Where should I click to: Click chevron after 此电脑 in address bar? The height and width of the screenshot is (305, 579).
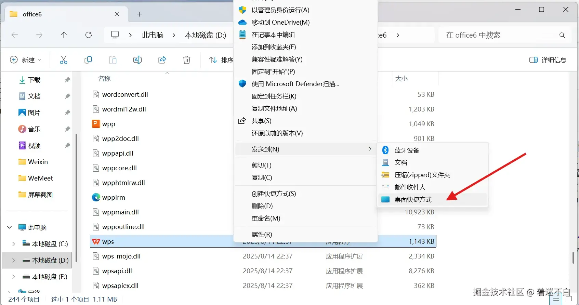pyautogui.click(x=174, y=35)
